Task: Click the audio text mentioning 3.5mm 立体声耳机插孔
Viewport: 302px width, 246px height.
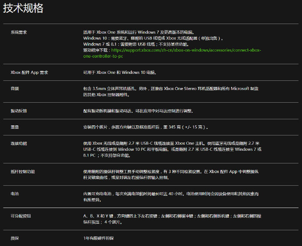Action: click(x=171, y=92)
